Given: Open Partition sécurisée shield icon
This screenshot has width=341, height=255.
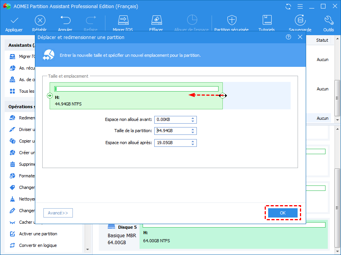Looking at the screenshot, I should coord(232,20).
